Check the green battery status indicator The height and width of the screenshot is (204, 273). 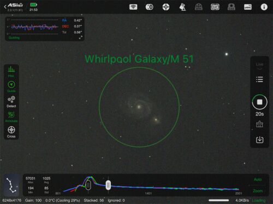coord(33,5)
